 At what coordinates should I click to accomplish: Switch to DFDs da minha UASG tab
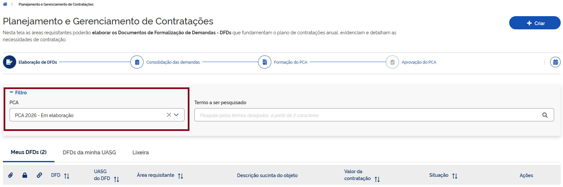[89, 152]
